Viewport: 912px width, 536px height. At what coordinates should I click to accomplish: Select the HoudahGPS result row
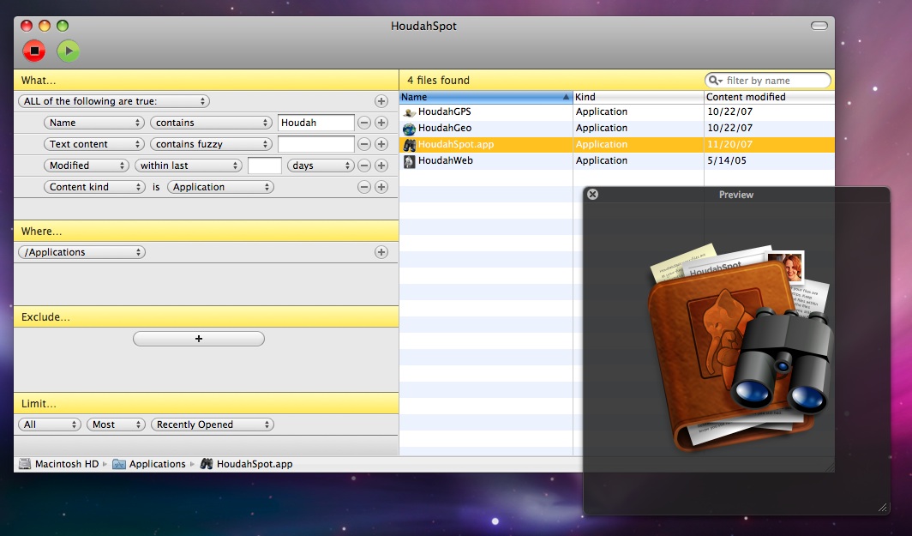click(x=617, y=111)
